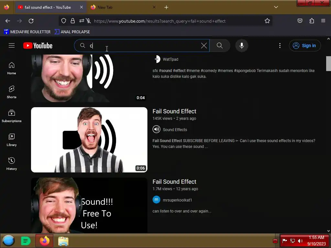Screen dimensions: 331x248
Task: Start voice search with the microphone
Action: (242, 46)
